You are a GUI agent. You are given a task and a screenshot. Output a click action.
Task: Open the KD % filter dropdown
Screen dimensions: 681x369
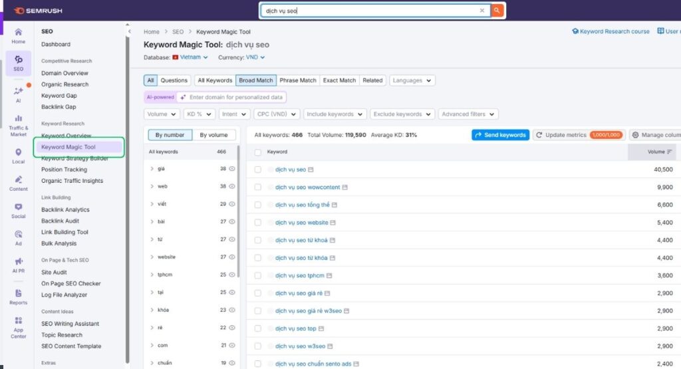tap(199, 114)
